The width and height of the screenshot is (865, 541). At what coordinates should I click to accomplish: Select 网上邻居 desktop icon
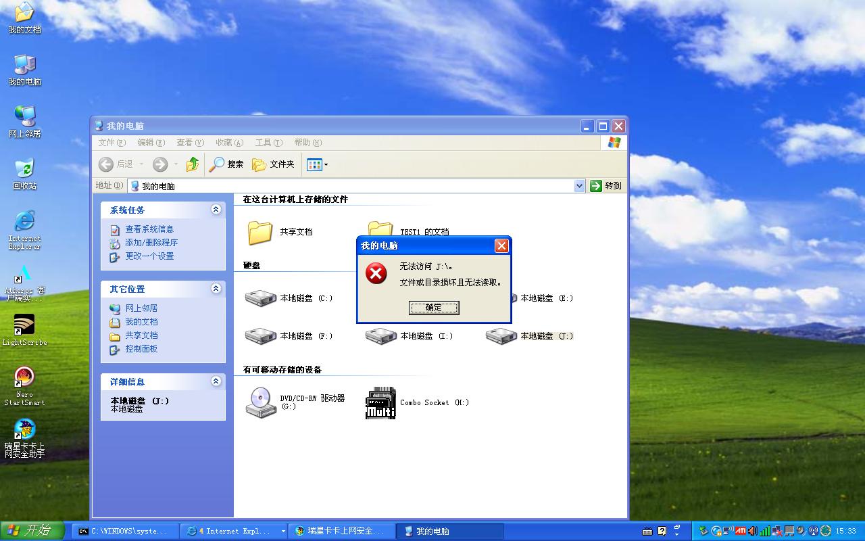pyautogui.click(x=24, y=122)
